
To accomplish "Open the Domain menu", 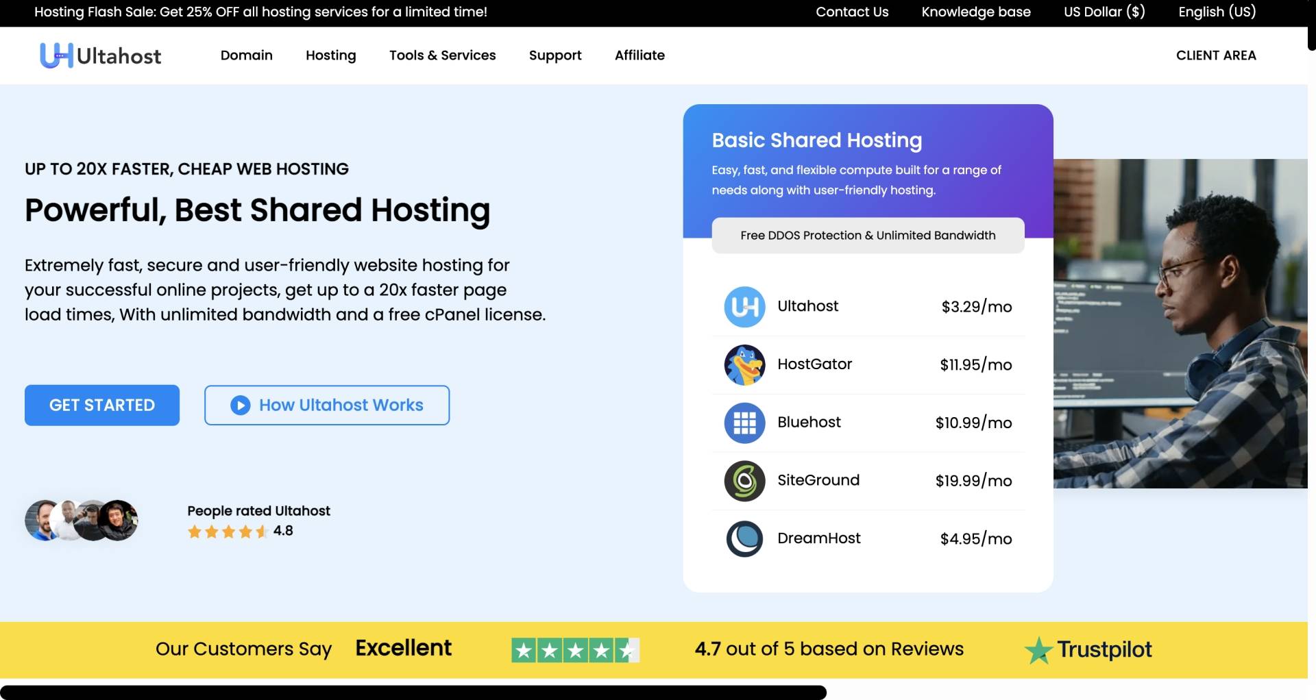I will click(246, 55).
